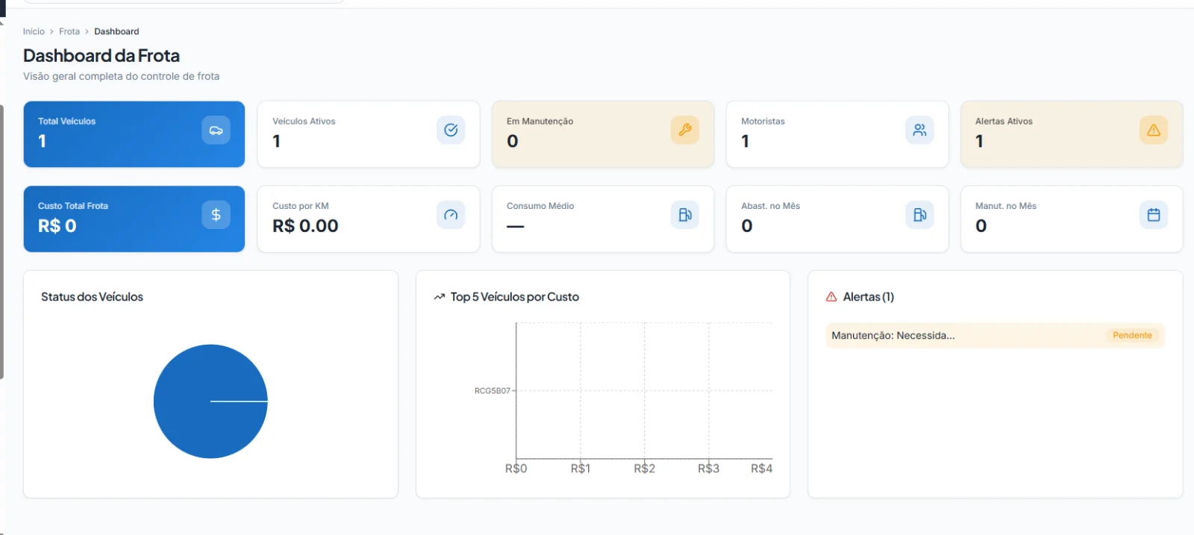Click the people icon in Motoristas card
Viewport: 1194px width, 535px height.
point(919,130)
